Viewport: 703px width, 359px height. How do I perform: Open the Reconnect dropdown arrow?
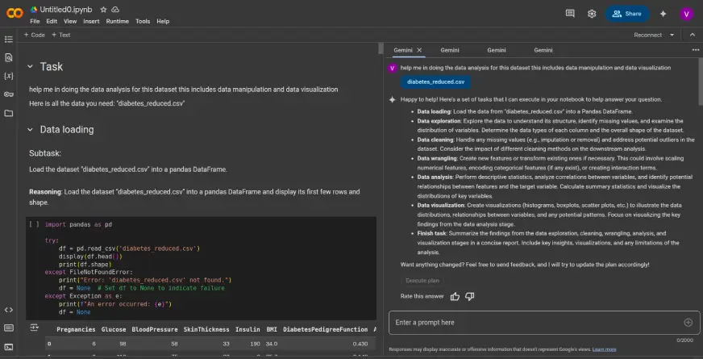tap(672, 35)
